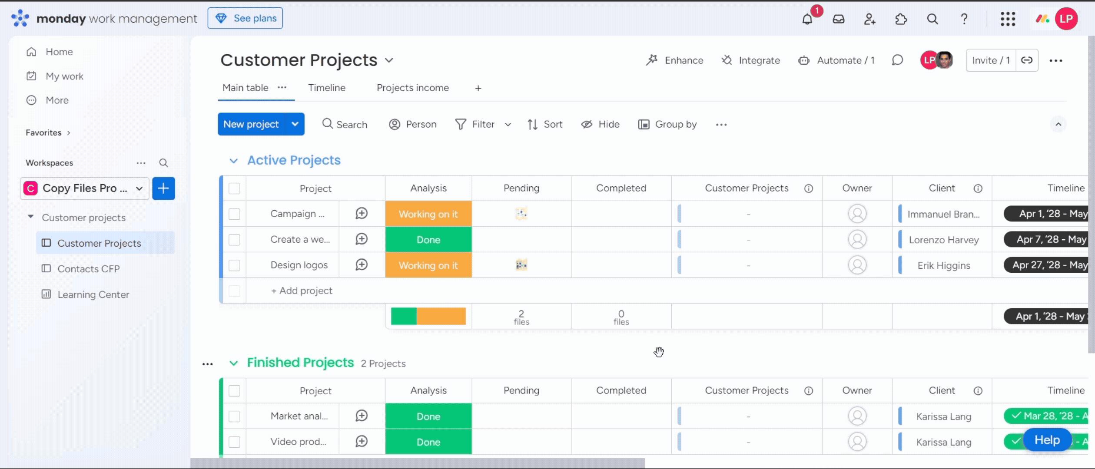The height and width of the screenshot is (469, 1095).
Task: Collapse the Active Projects group
Action: [x=233, y=161]
